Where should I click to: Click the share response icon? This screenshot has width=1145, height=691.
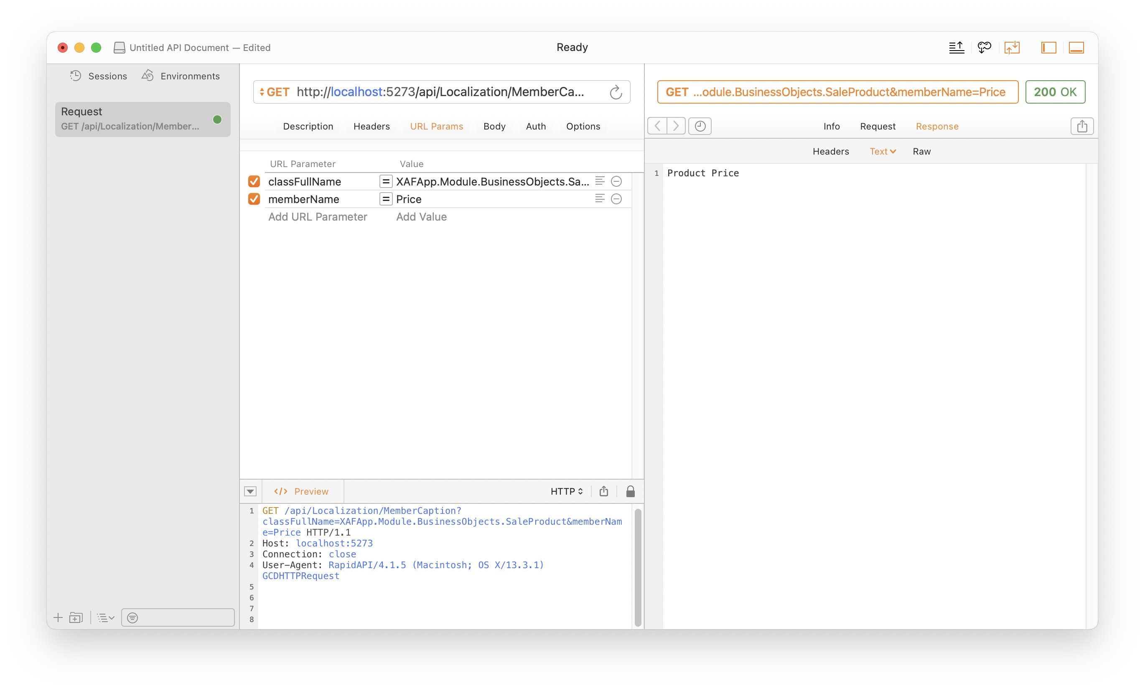click(x=1082, y=126)
